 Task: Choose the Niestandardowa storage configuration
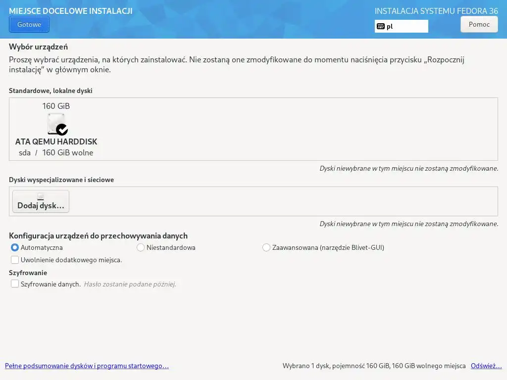click(x=140, y=247)
